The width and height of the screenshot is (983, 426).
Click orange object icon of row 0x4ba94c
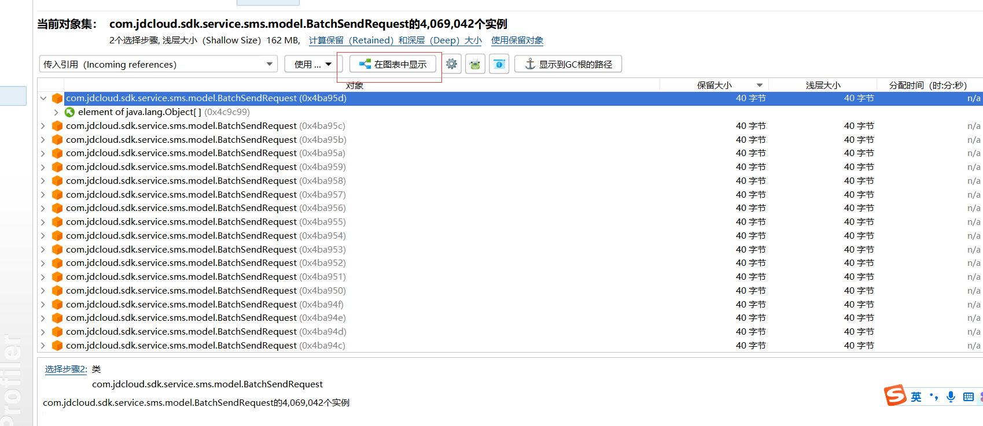pos(57,346)
